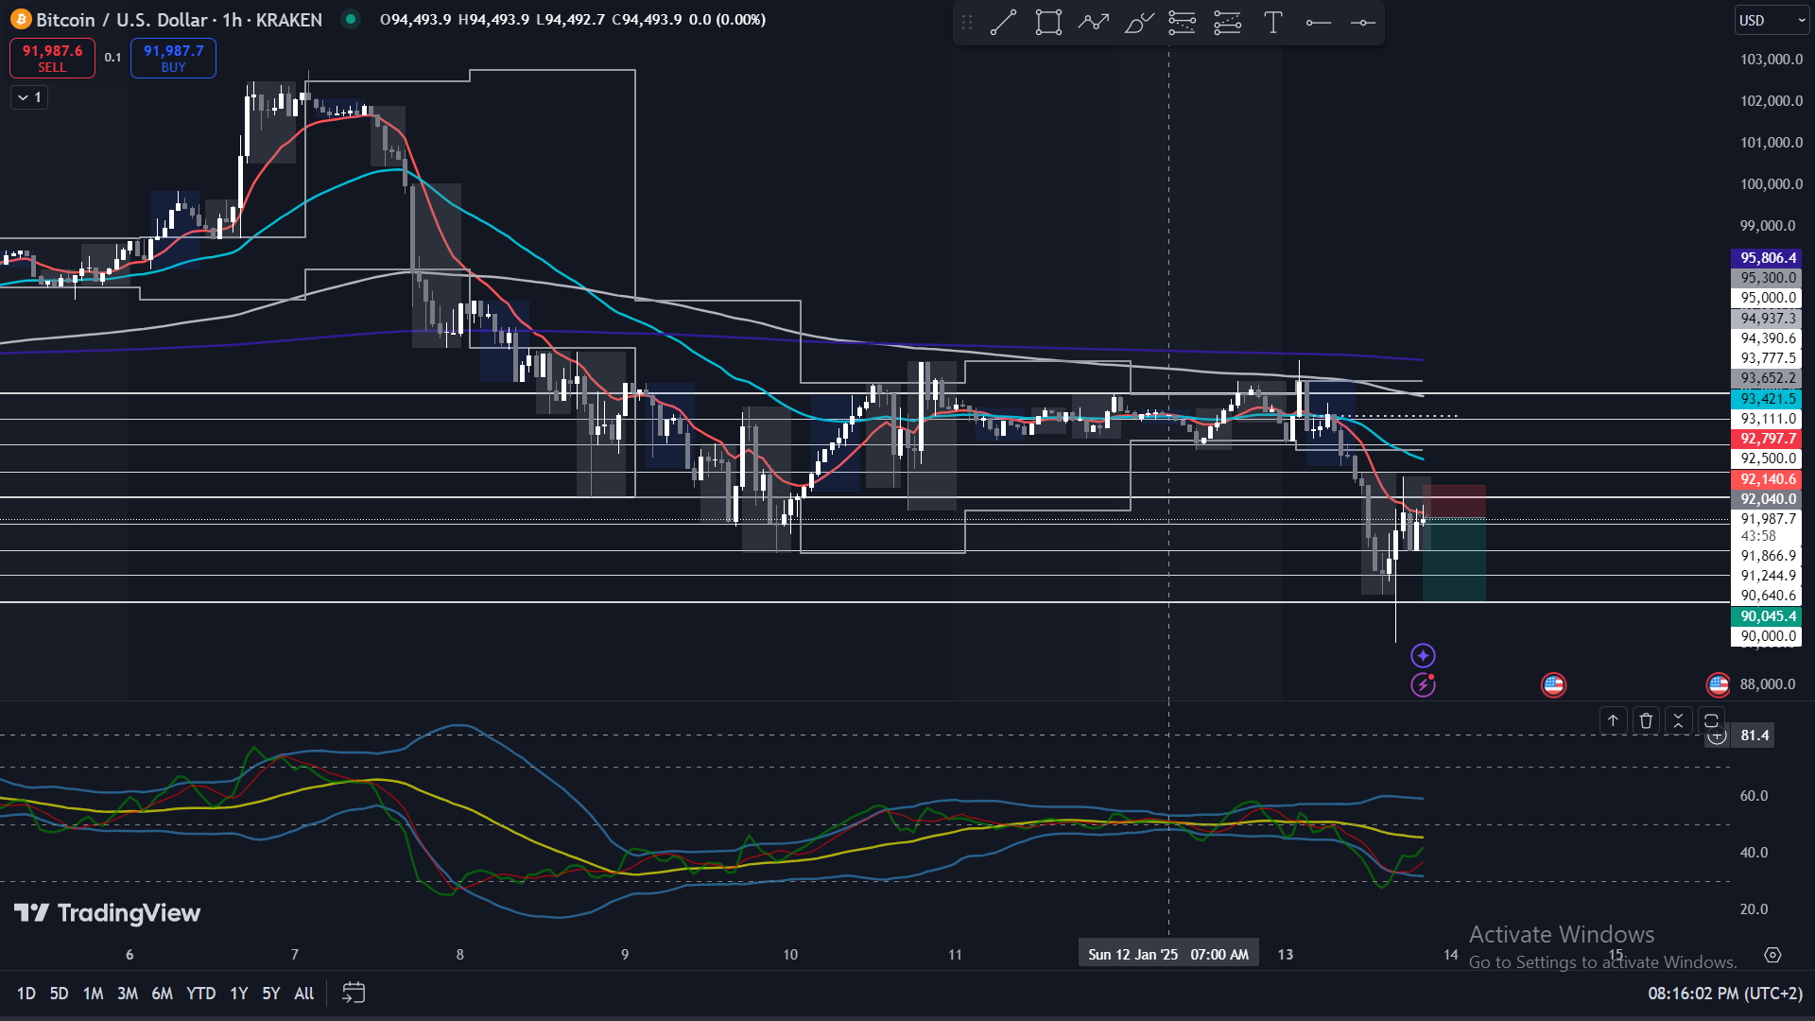Click the blue BUY 91,987.7 button
Image resolution: width=1815 pixels, height=1021 pixels.
pos(173,58)
